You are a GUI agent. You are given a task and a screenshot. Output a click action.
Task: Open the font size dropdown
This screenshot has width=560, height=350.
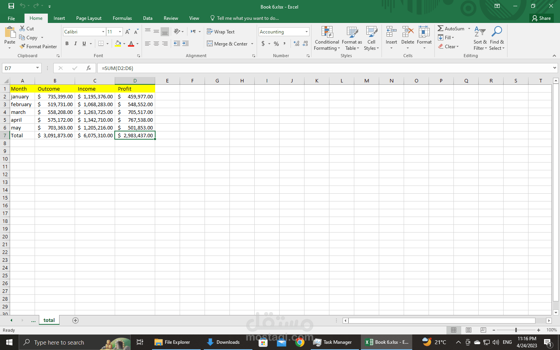point(120,31)
